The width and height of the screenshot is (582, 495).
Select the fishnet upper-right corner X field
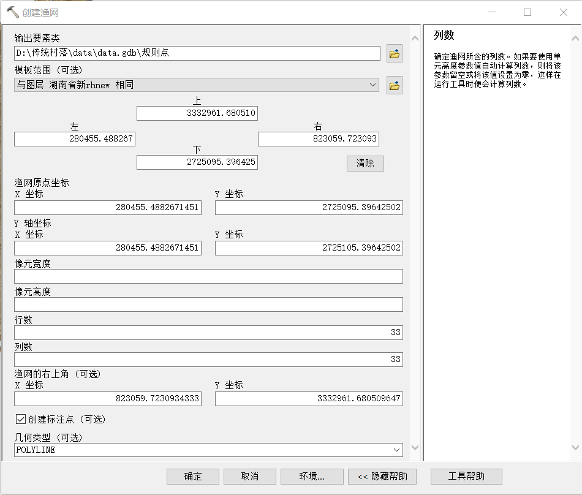click(x=108, y=399)
